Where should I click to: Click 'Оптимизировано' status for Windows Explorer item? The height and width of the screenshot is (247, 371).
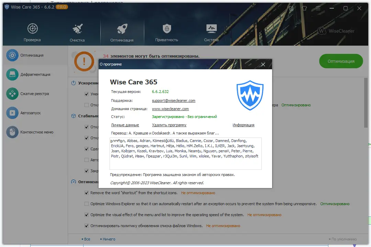tap(335, 204)
